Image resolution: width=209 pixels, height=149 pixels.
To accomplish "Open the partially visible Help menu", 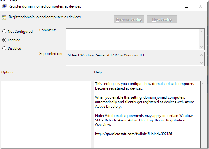I will tap(14, 1).
